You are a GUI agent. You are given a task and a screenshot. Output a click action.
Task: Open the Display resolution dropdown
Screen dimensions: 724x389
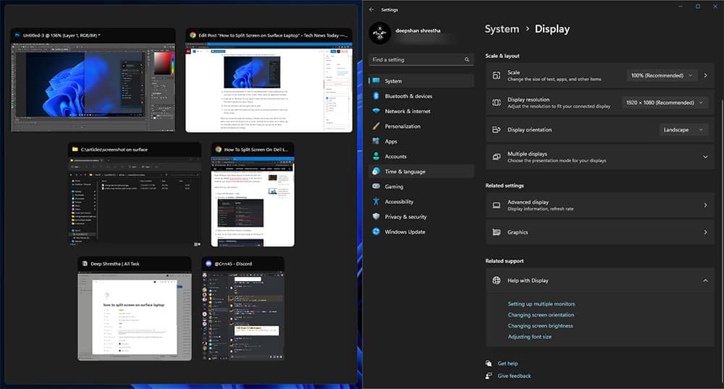pyautogui.click(x=665, y=103)
